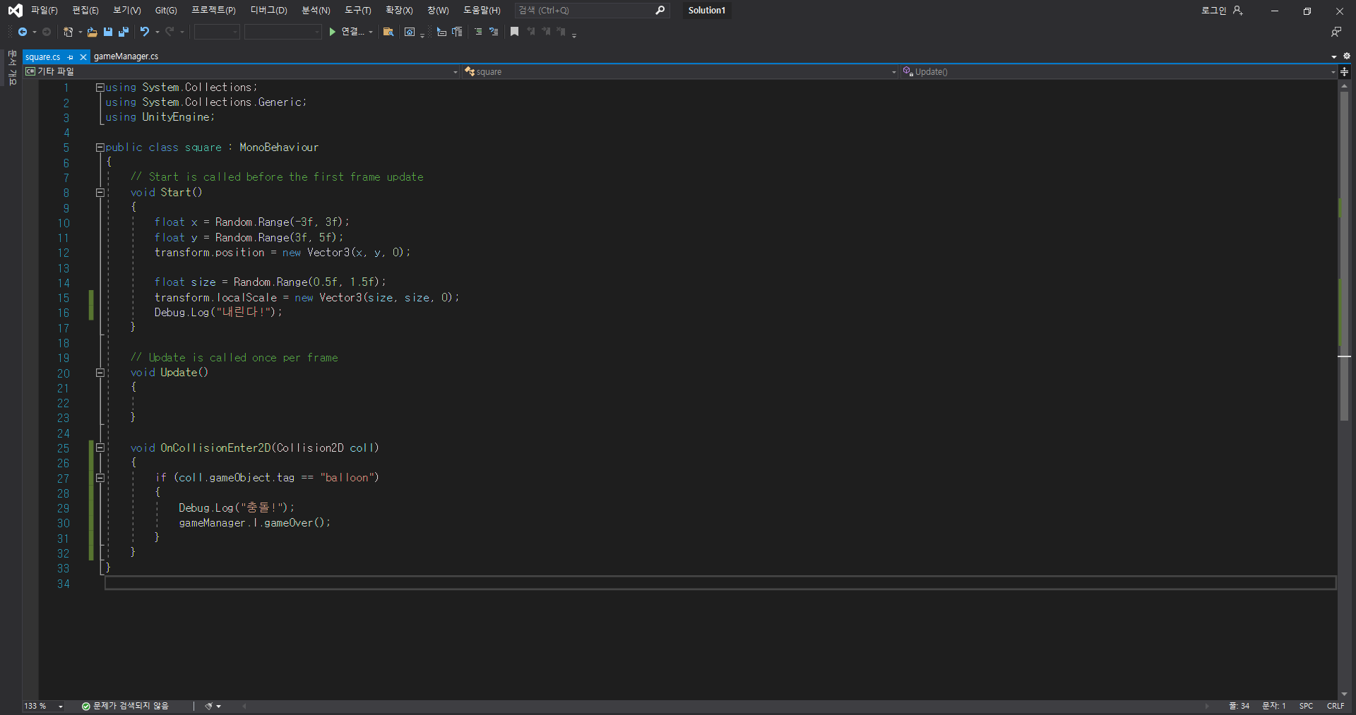The height and width of the screenshot is (715, 1356).
Task: Click the Open File folder icon
Action: pyautogui.click(x=92, y=32)
